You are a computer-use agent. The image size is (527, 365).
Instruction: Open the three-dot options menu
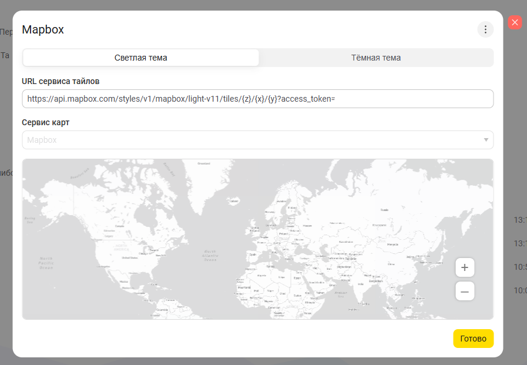click(x=485, y=29)
